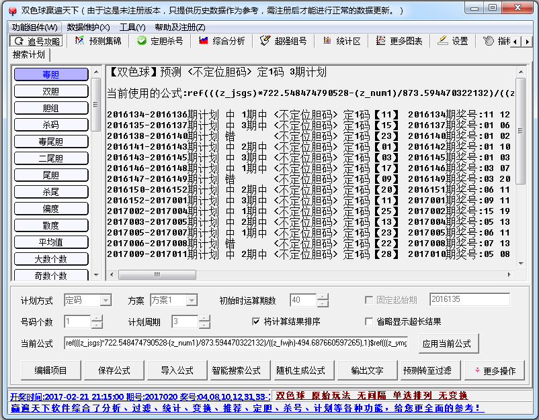Click the 双色球 原始玩法 status text
Image resolution: width=539 pixels, height=420 pixels.
click(372, 396)
